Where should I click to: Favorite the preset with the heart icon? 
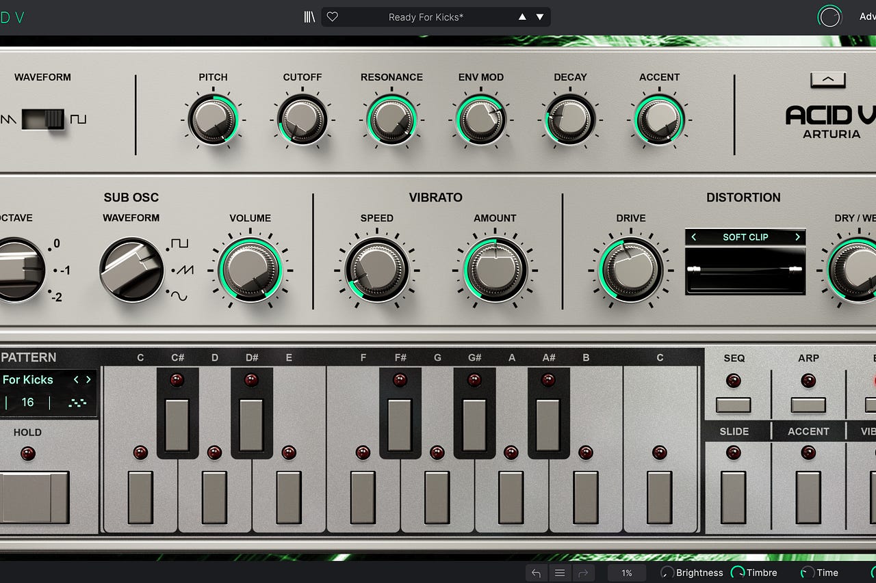[333, 17]
